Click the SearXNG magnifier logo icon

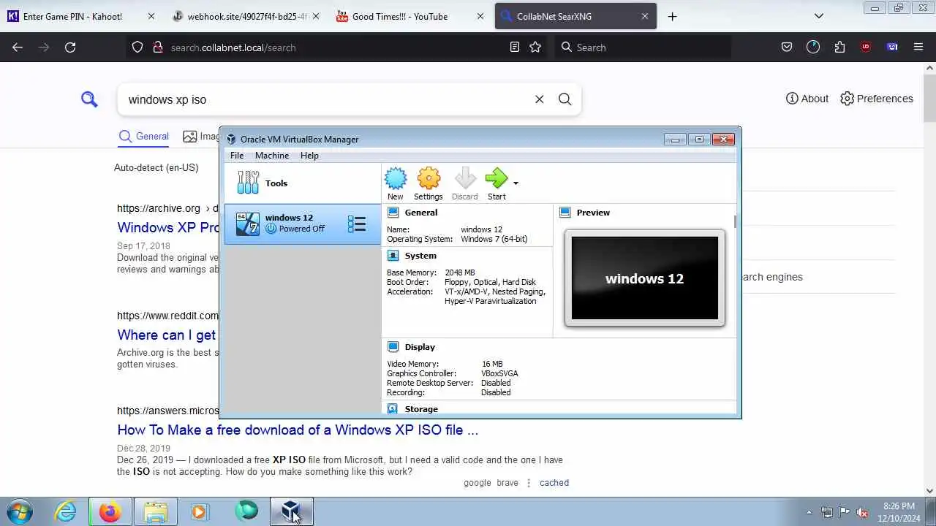click(89, 99)
